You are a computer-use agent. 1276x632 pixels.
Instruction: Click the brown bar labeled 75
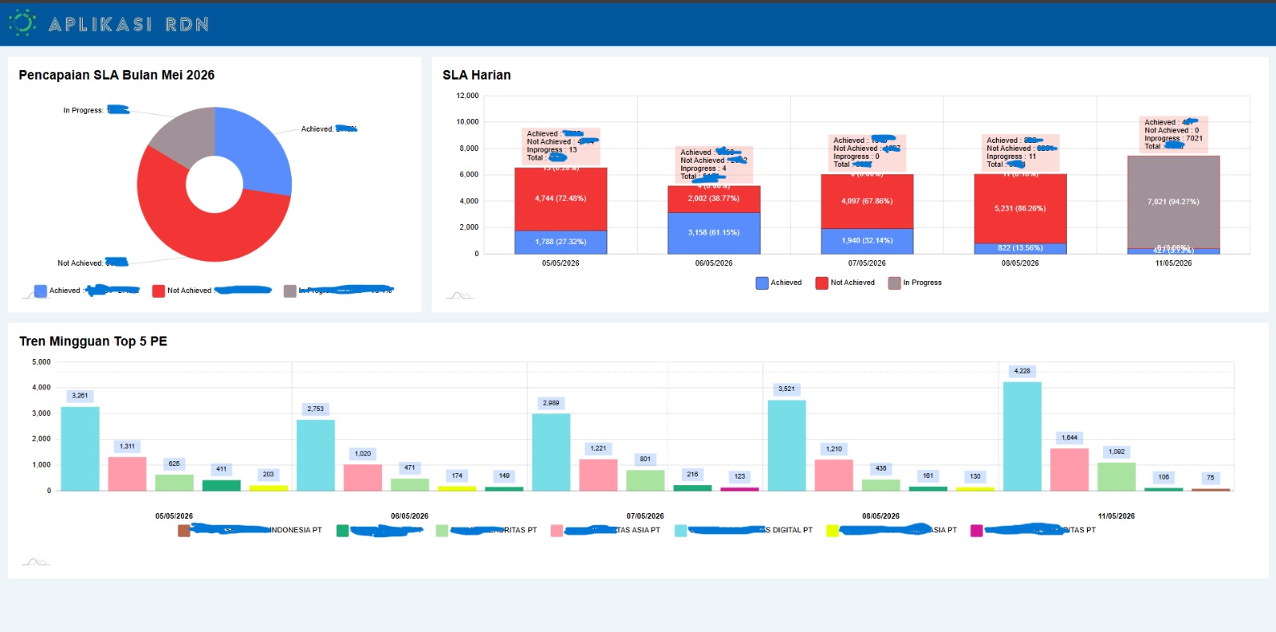pyautogui.click(x=1211, y=489)
